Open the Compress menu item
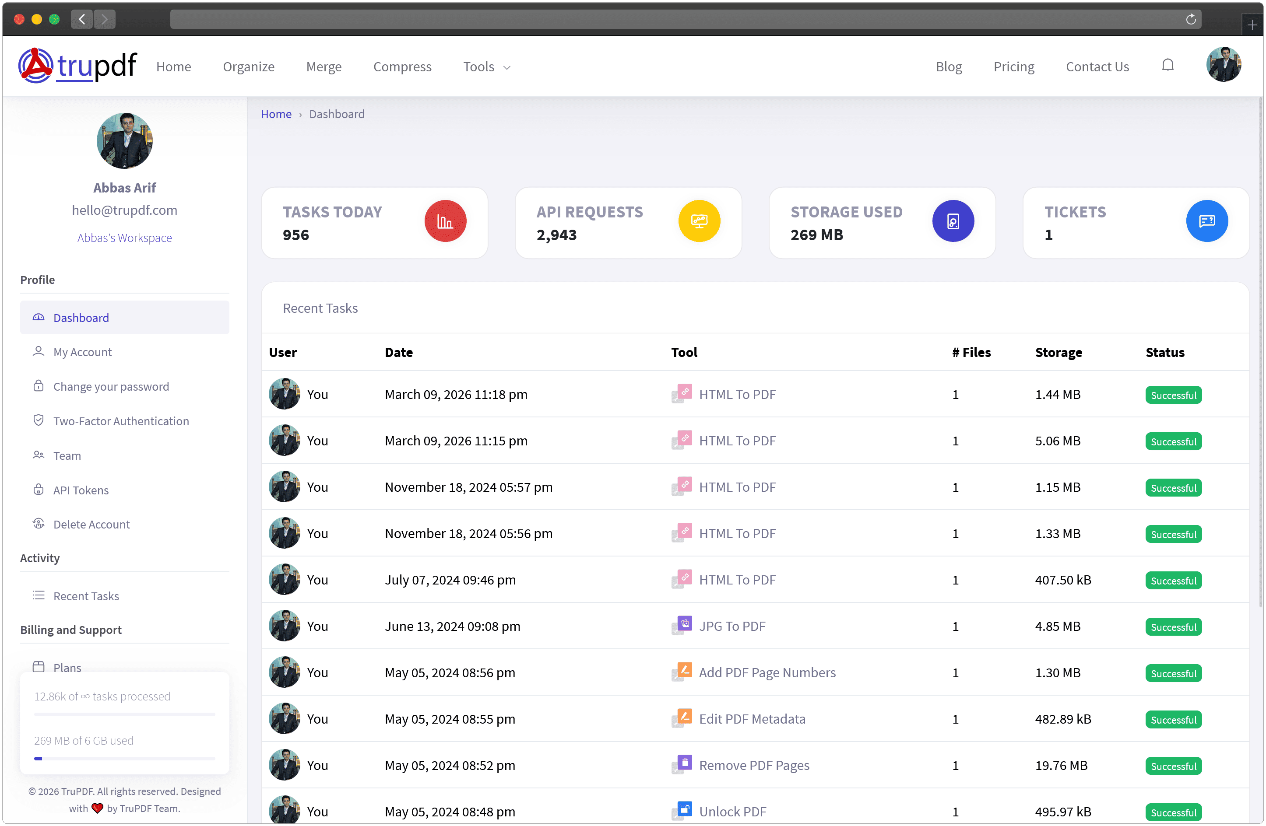The width and height of the screenshot is (1266, 826). pyautogui.click(x=402, y=67)
